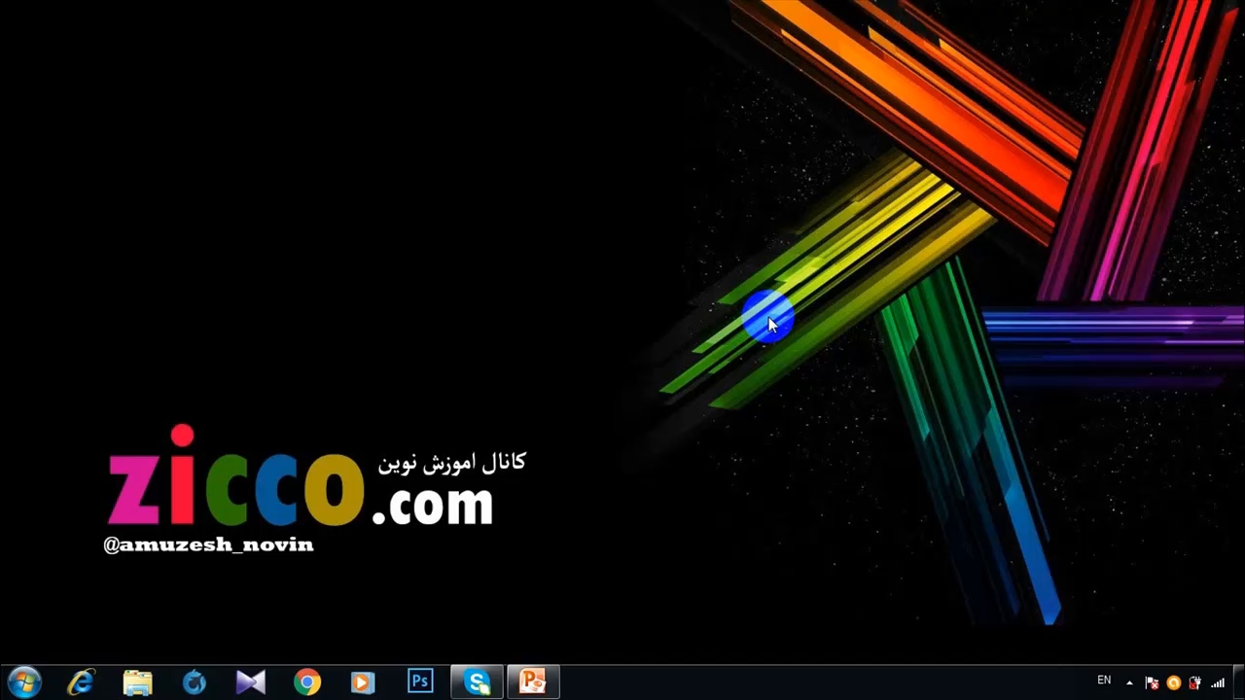Launch Adobe Photoshop from the taskbar
The width and height of the screenshot is (1245, 700).
coord(420,682)
